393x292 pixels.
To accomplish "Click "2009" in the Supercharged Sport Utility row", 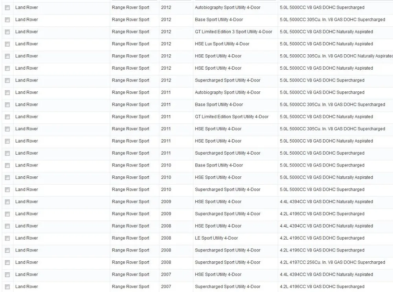I will (x=166, y=214).
